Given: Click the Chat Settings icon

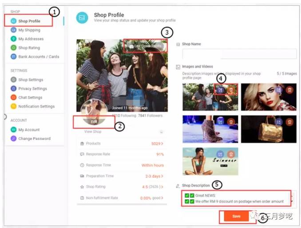Looking at the screenshot, I should click(13, 97).
